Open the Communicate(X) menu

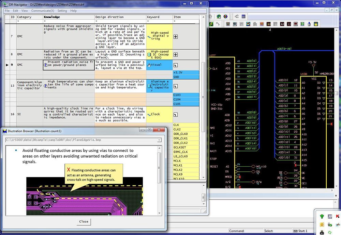click(x=43, y=11)
